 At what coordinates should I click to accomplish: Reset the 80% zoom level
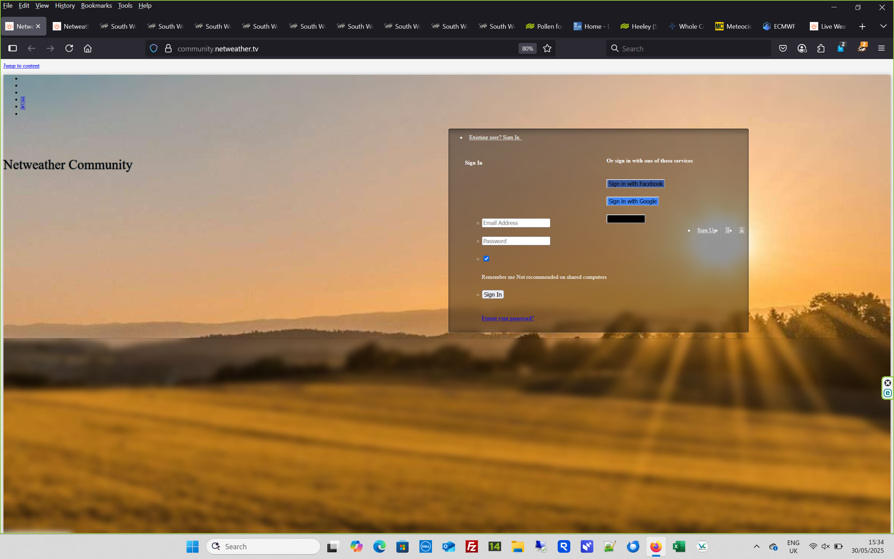[x=528, y=49]
